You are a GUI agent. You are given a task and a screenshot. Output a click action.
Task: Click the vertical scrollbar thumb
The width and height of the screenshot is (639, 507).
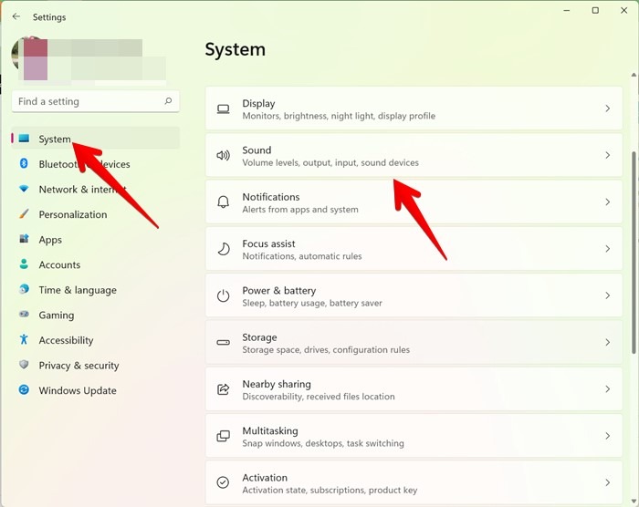(634, 253)
